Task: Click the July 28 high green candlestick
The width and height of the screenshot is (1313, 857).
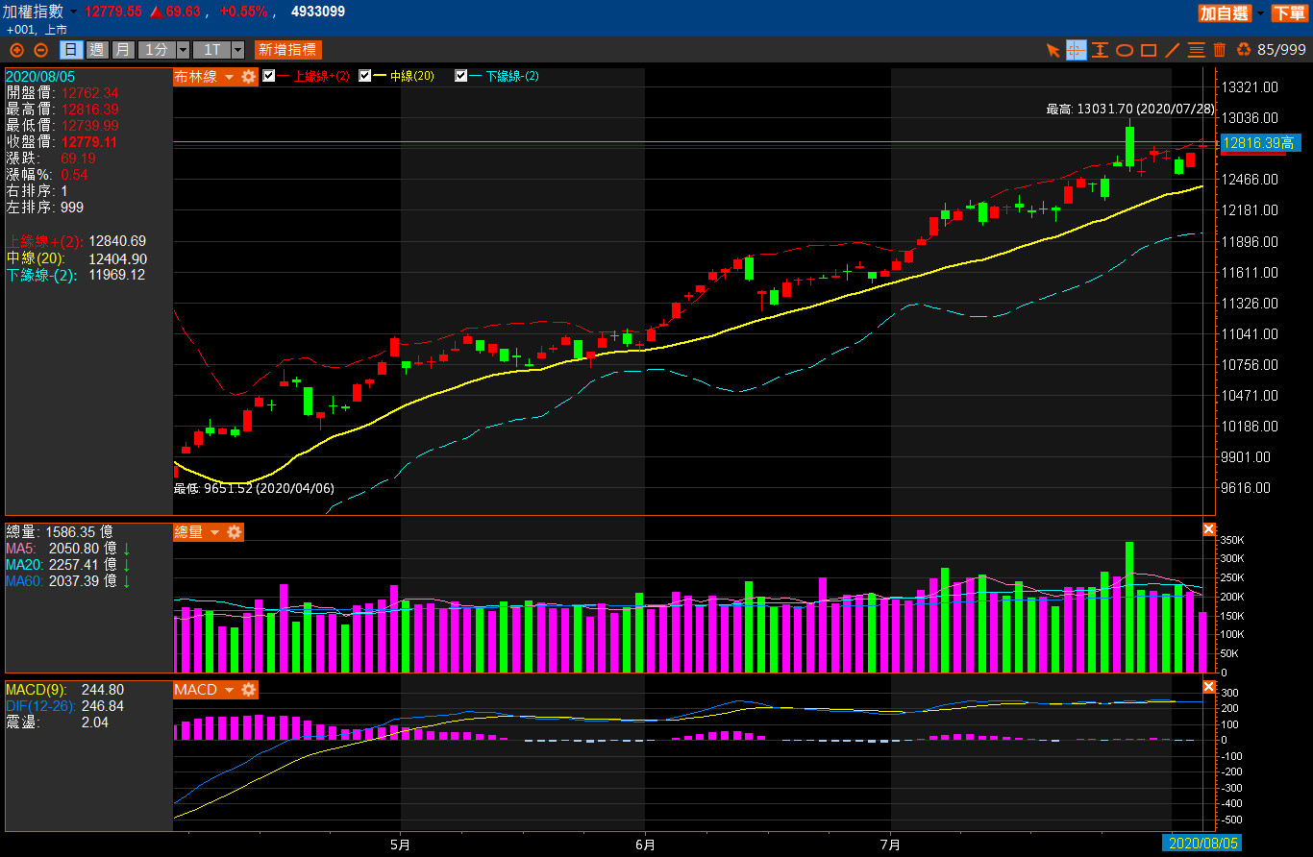Action: pos(1129,145)
